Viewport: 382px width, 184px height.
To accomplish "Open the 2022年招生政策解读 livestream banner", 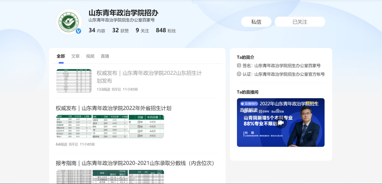I will click(x=280, y=123).
